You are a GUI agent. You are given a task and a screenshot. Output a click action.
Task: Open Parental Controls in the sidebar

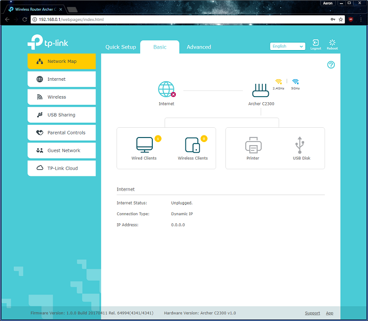click(x=61, y=133)
